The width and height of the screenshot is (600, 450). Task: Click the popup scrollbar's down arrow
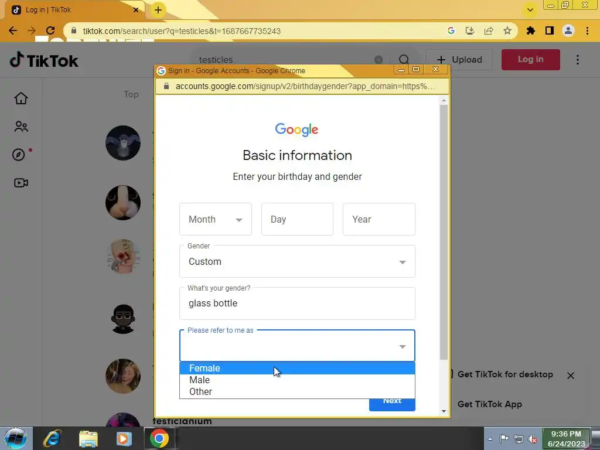[444, 411]
